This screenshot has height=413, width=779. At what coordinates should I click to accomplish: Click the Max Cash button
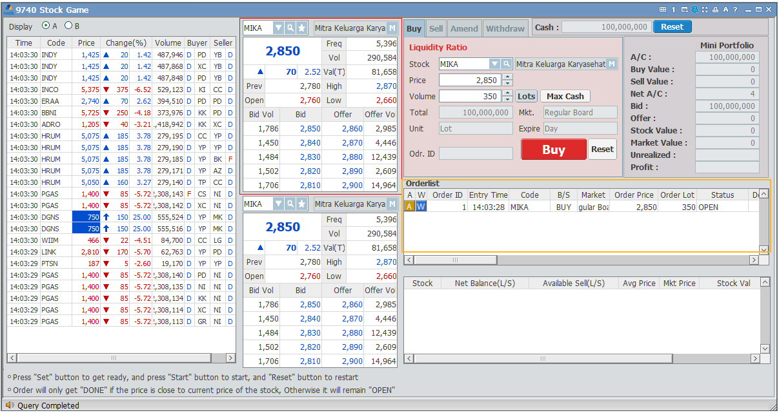coord(565,96)
